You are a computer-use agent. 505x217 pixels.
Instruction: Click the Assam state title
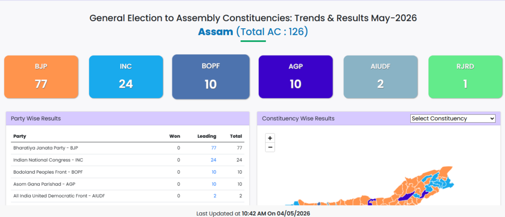click(215, 32)
